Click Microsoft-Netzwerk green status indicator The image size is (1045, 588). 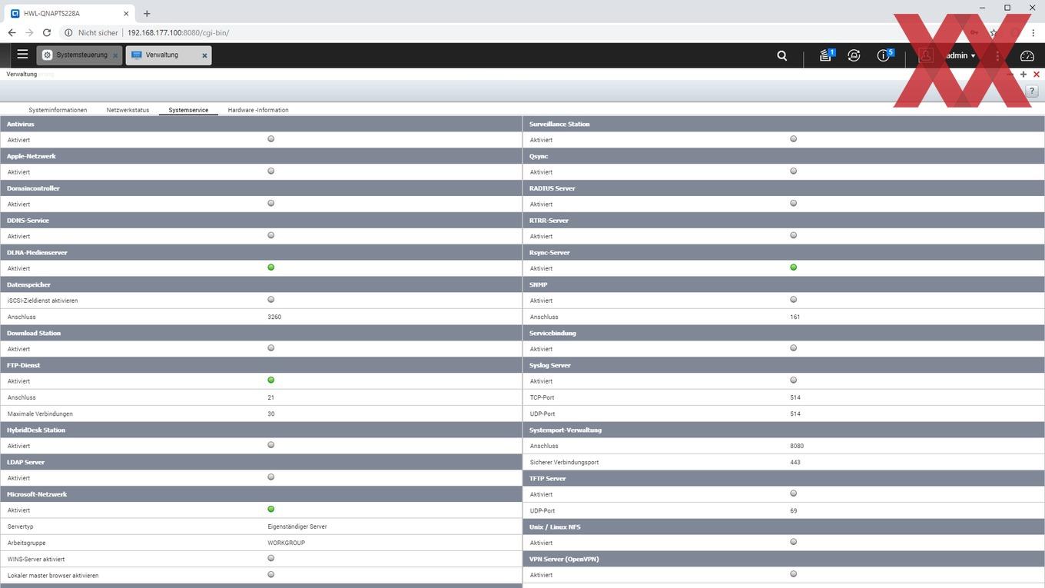pyautogui.click(x=271, y=510)
